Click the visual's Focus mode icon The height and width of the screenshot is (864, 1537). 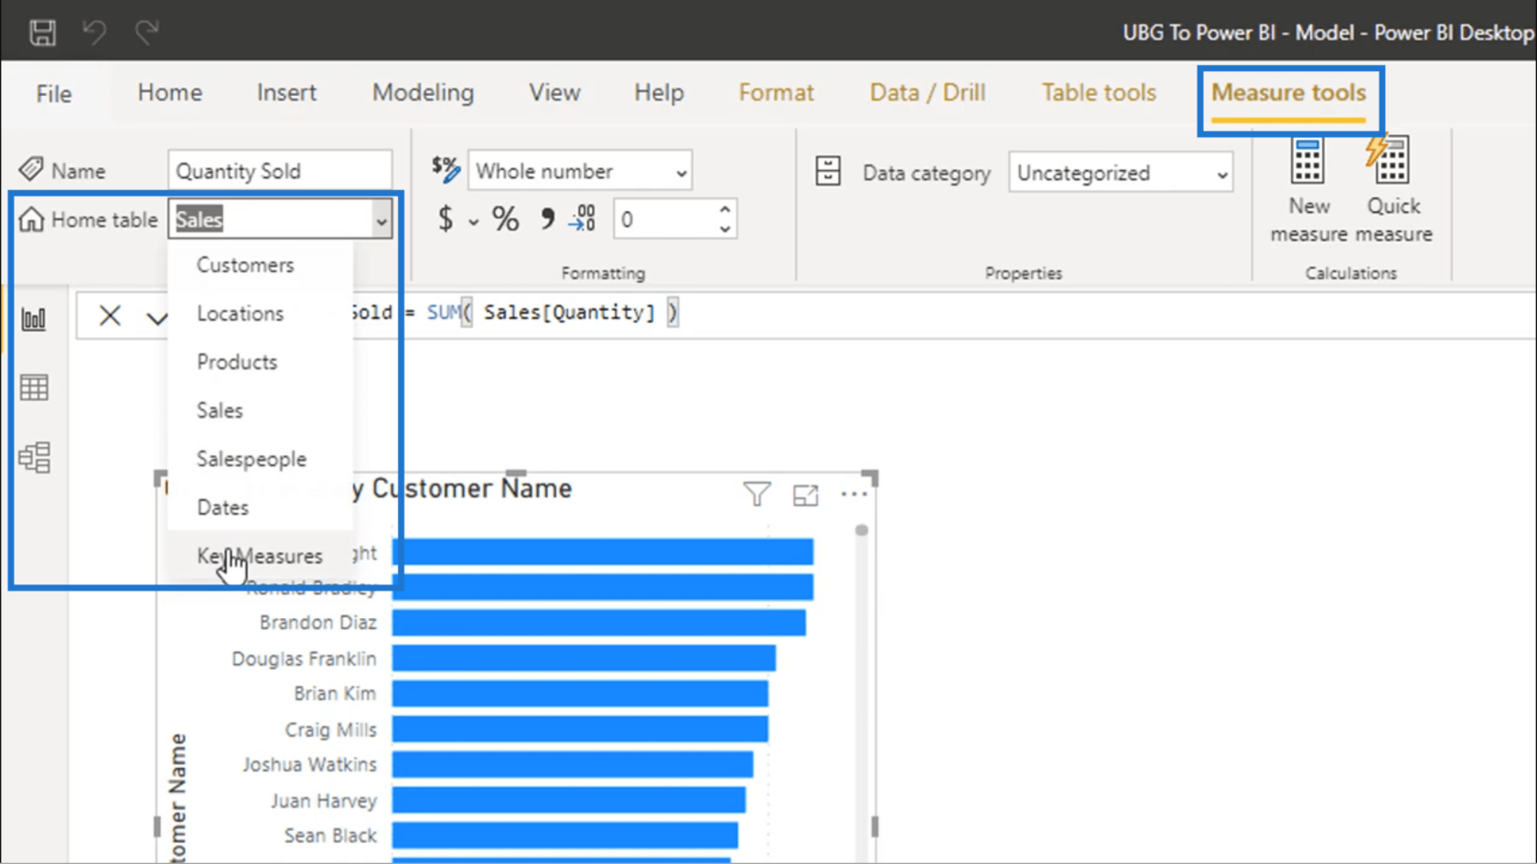tap(805, 495)
